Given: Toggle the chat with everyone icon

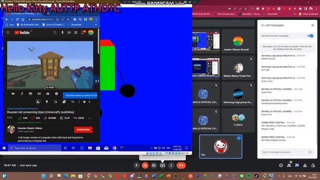Looking at the screenshot, I should click(297, 165).
